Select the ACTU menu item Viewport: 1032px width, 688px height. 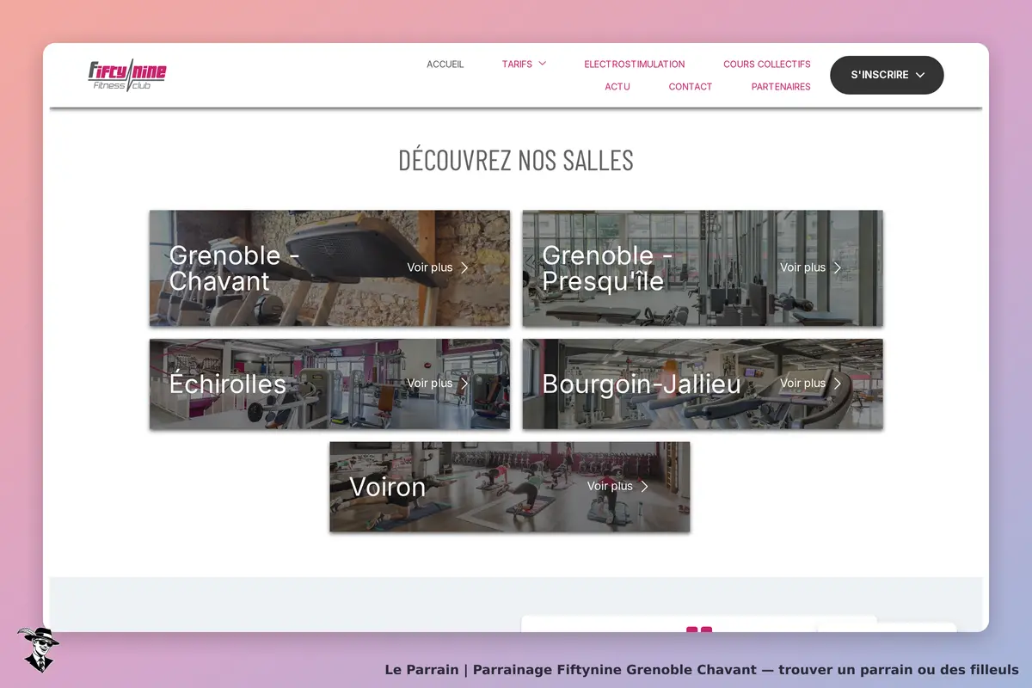coord(617,87)
